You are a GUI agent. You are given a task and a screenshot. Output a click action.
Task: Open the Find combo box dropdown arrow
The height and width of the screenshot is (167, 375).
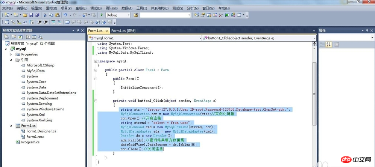(x=190, y=15)
